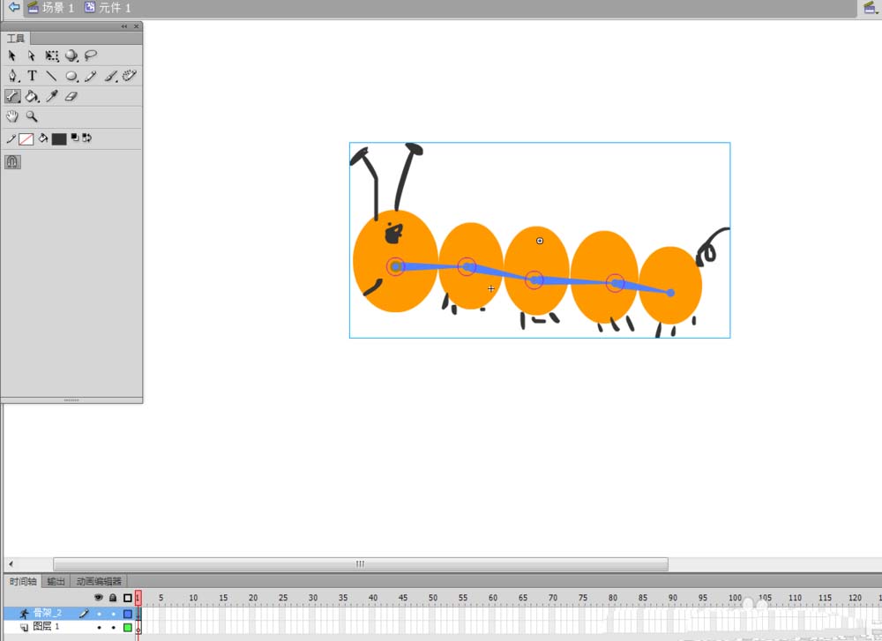Pick the Eraser tool
The image size is (882, 641).
pyautogui.click(x=72, y=96)
